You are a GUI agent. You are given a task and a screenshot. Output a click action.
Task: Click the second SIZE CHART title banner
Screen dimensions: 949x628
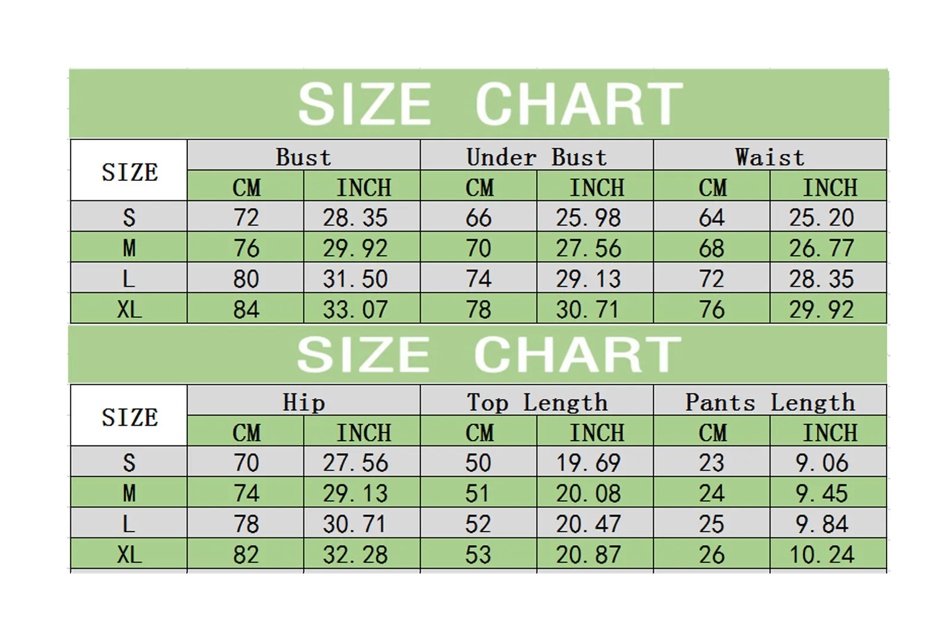tap(489, 355)
